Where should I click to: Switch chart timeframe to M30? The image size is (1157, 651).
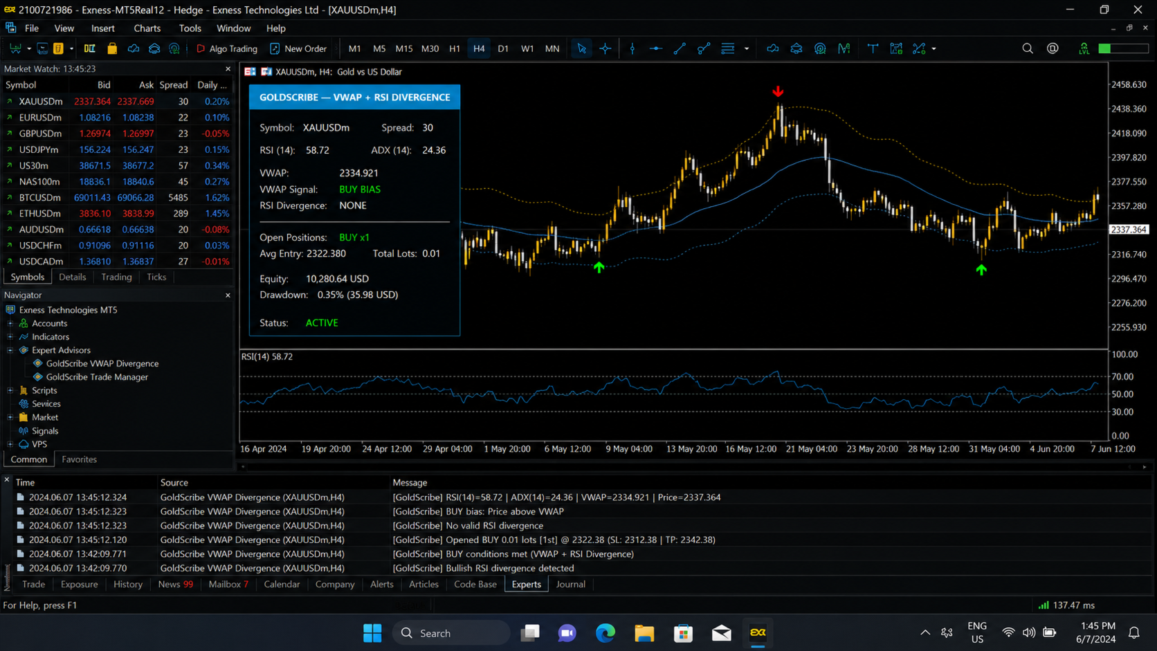[430, 48]
